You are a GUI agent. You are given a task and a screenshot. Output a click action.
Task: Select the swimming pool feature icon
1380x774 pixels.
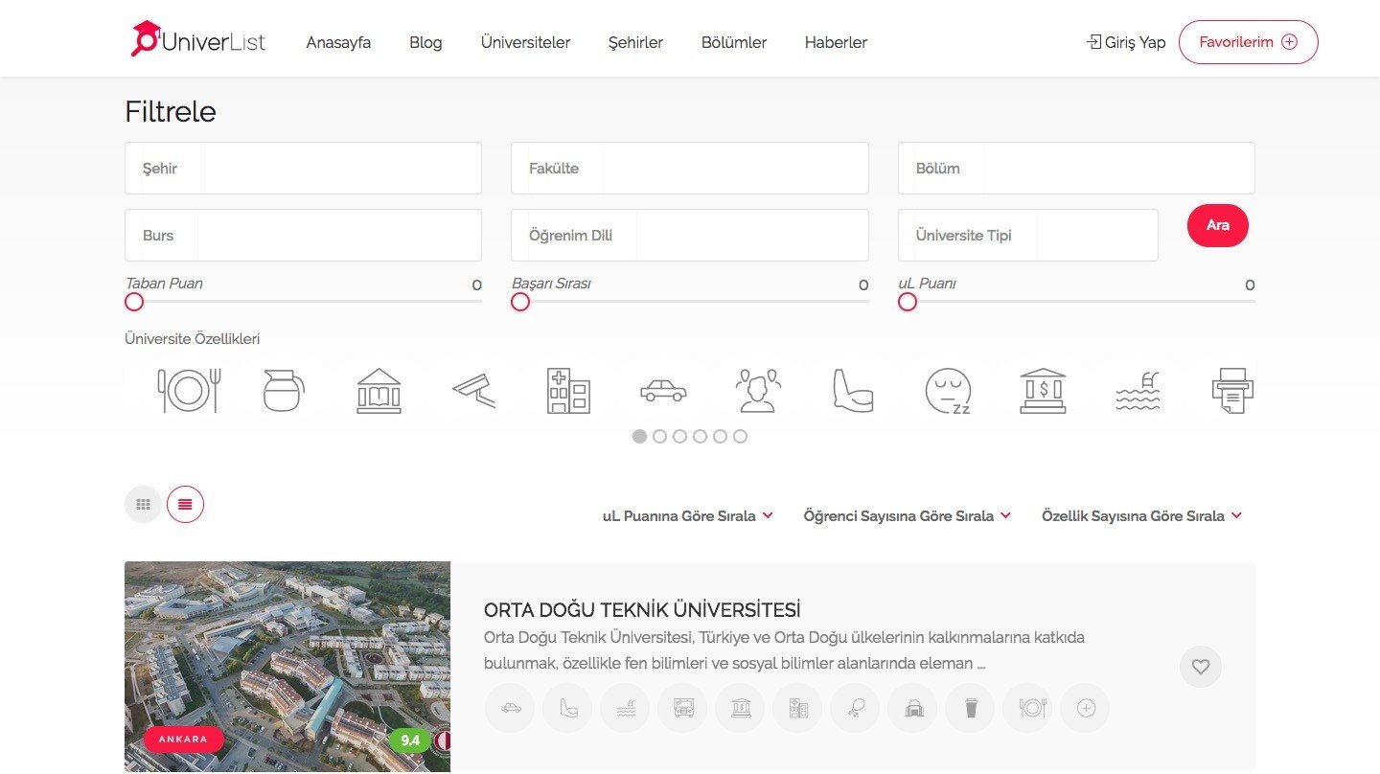1138,391
